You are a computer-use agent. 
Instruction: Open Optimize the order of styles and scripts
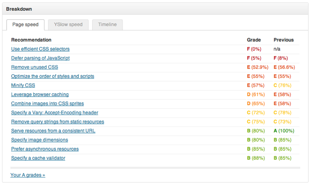53,76
